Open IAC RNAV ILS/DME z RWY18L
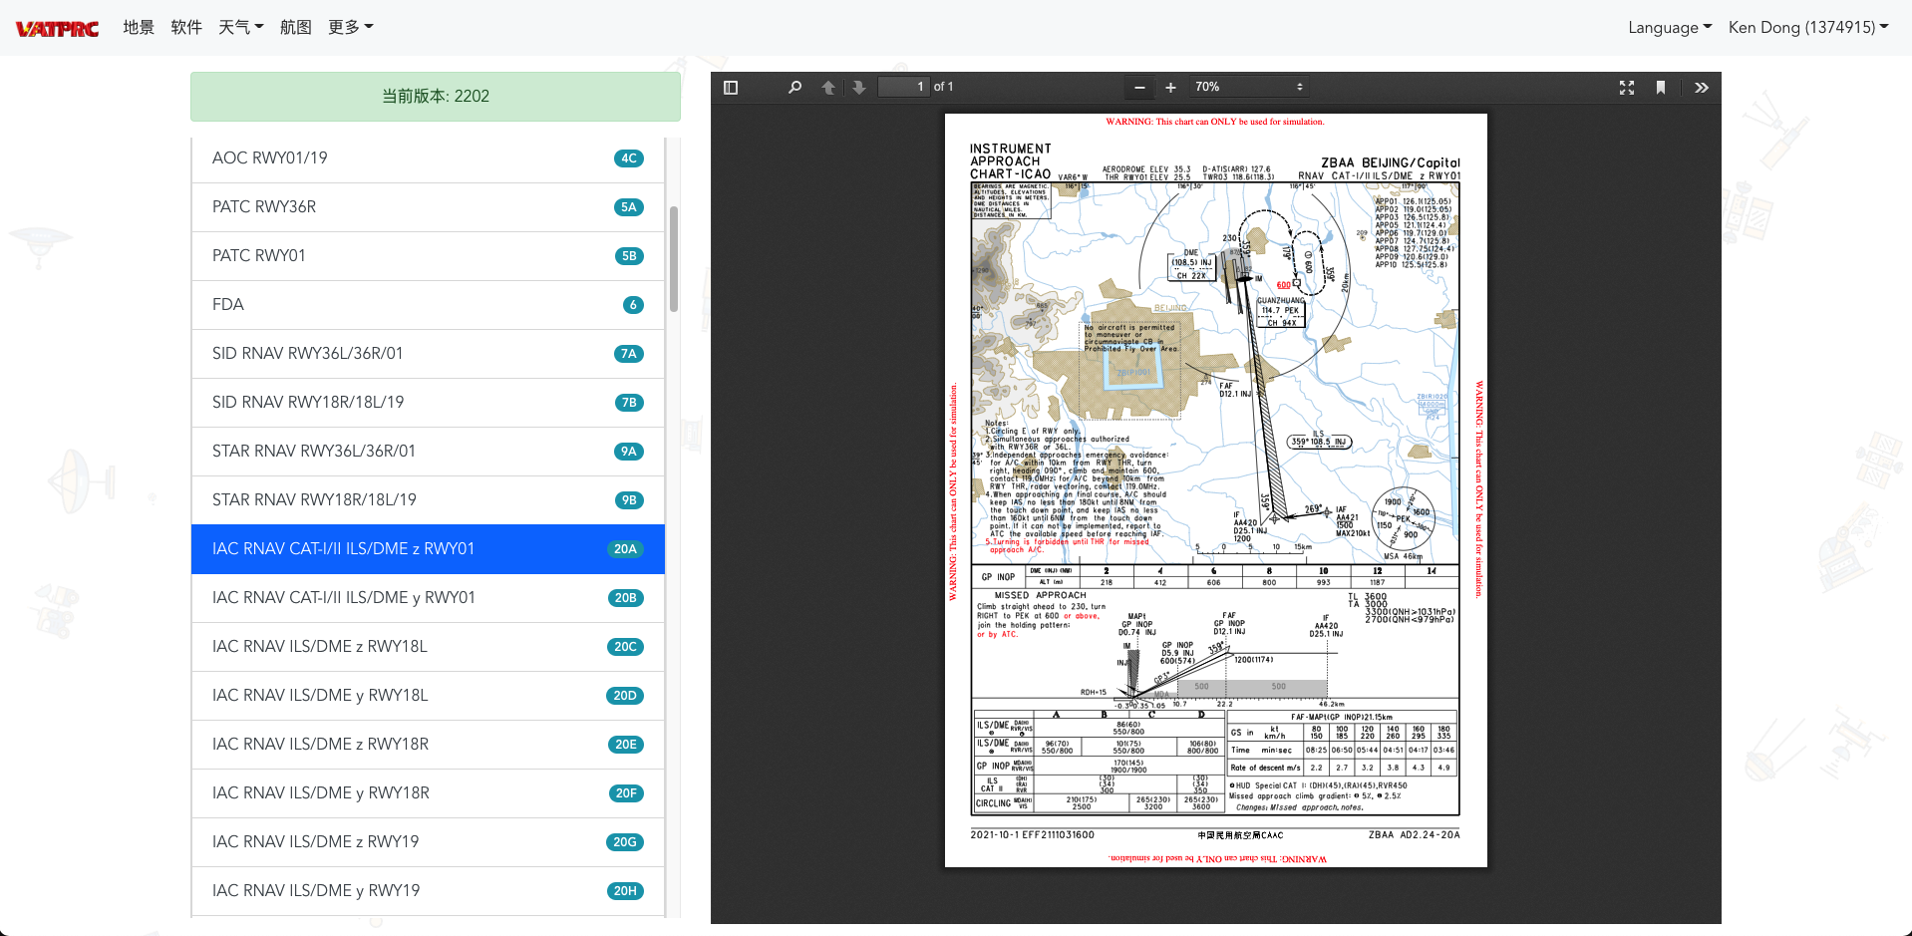Screen dimensions: 1912x936 point(428,647)
